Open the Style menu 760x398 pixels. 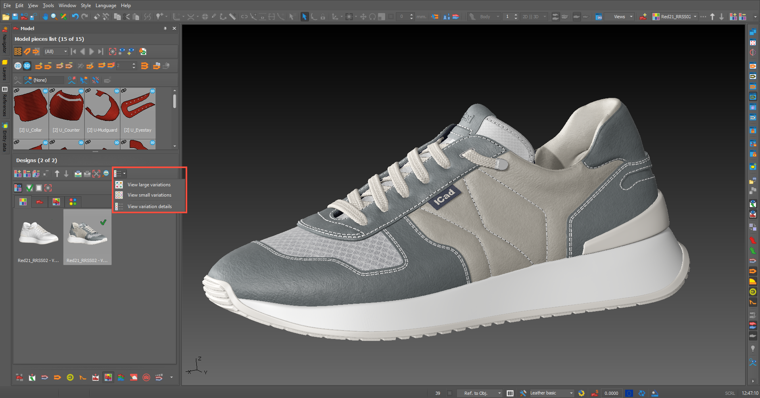click(86, 6)
